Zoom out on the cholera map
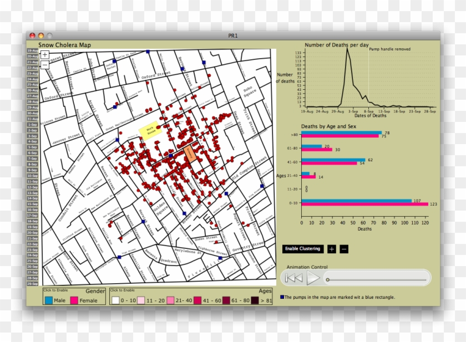The width and height of the screenshot is (466, 342). (45, 65)
